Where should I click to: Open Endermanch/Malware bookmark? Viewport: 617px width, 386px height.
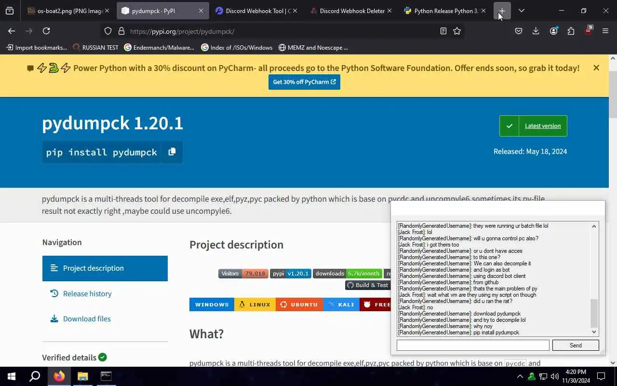click(x=159, y=47)
